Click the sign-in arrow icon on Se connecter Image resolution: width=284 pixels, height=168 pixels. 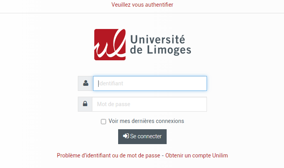(126, 136)
